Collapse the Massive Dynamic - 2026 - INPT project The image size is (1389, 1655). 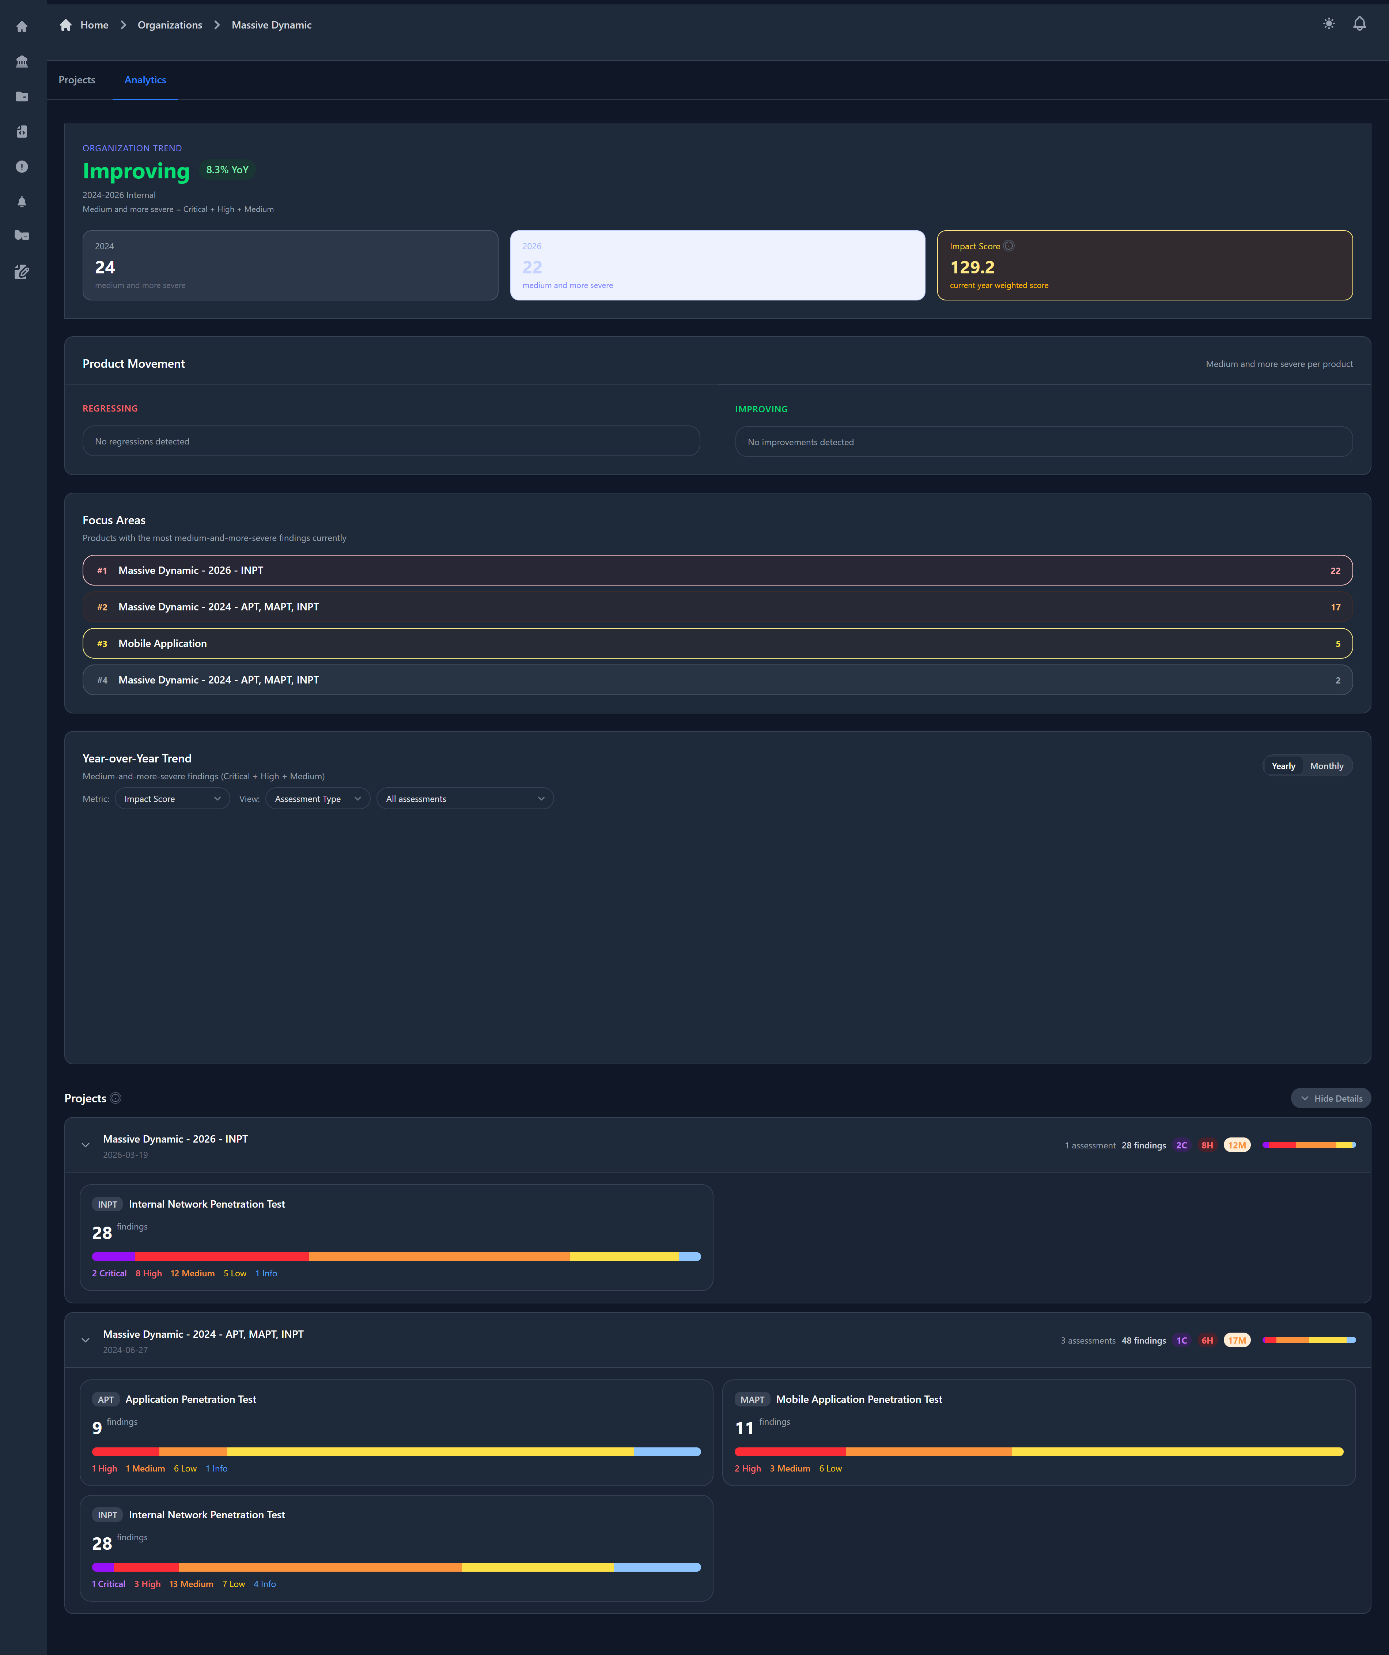click(x=85, y=1145)
